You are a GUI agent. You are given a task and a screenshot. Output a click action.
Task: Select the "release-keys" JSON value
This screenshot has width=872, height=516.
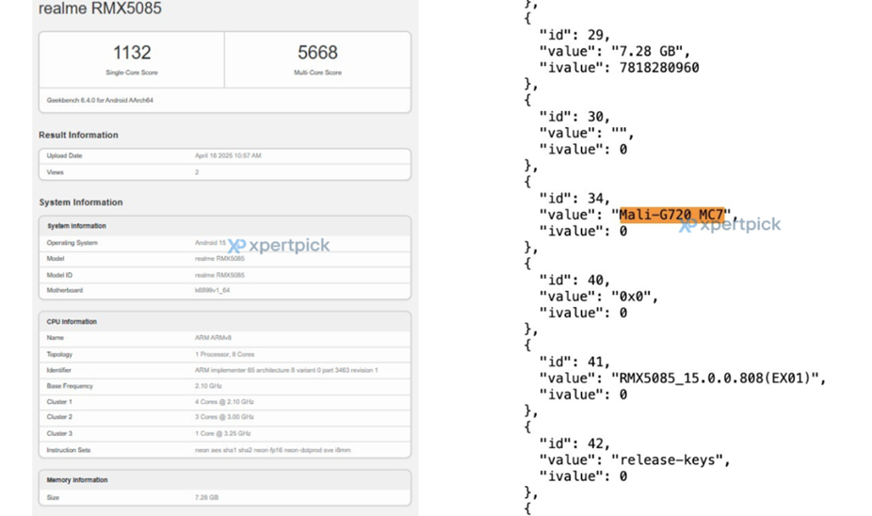click(670, 460)
